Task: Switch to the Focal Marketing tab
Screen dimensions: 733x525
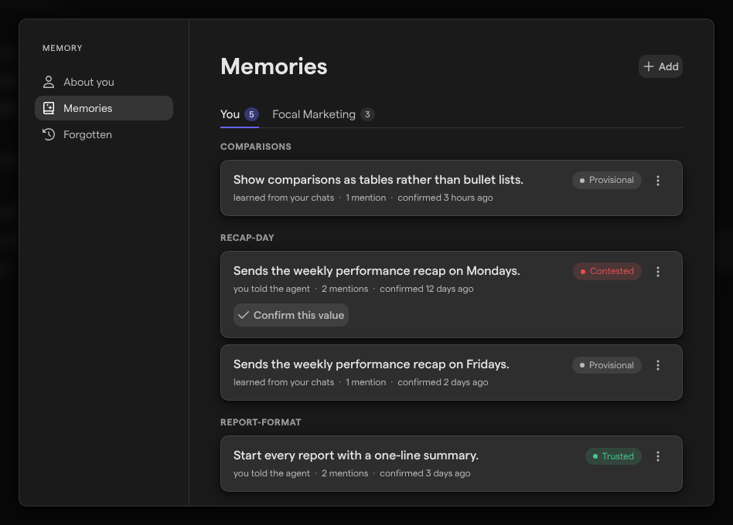Action: pos(323,114)
